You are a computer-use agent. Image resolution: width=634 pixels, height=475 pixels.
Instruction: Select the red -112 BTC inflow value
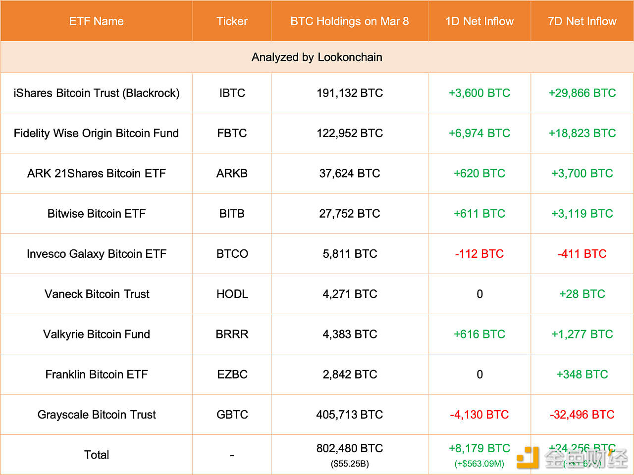[479, 254]
